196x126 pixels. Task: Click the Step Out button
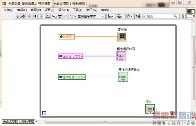pos(65,16)
